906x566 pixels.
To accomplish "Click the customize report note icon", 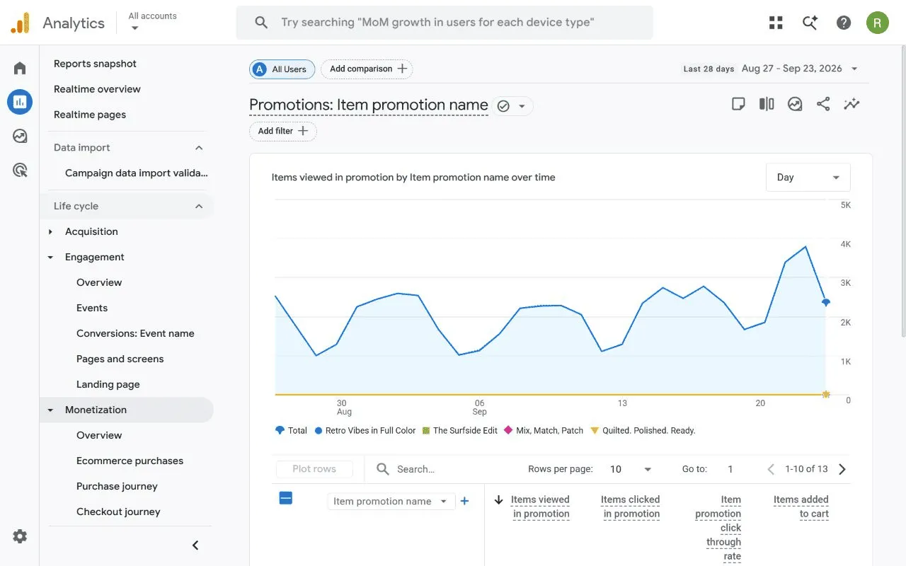I will [738, 104].
